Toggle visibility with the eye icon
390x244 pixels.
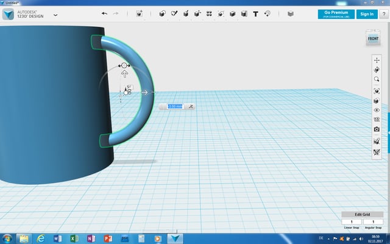(377, 110)
